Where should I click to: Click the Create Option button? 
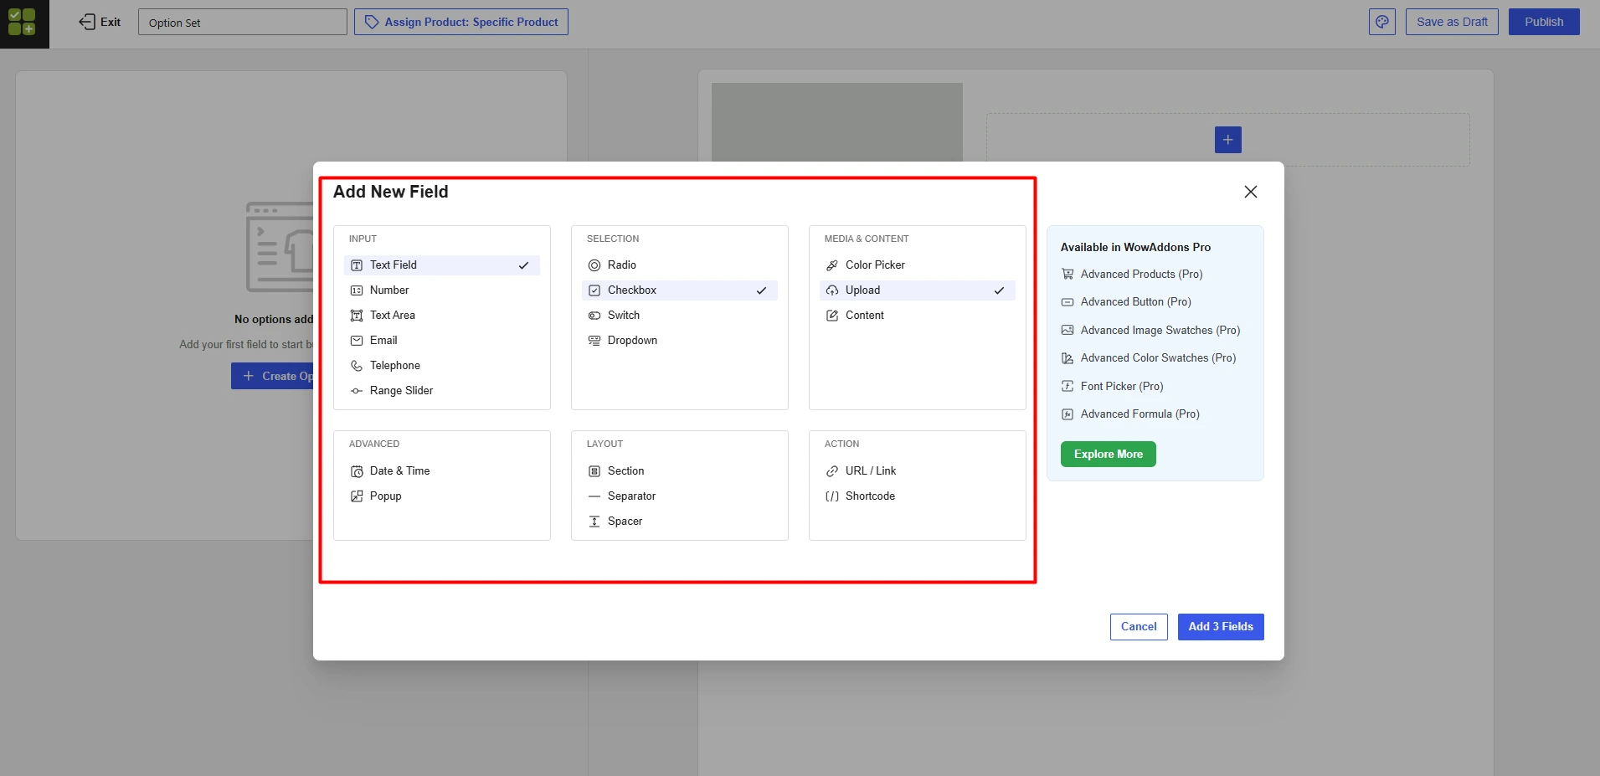pyautogui.click(x=273, y=376)
